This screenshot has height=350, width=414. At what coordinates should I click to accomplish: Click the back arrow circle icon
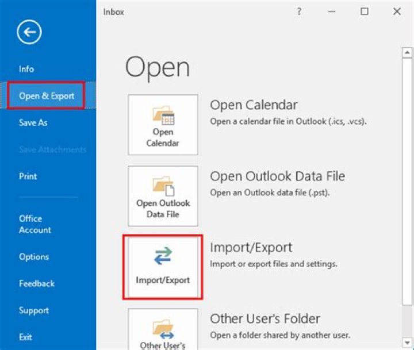click(x=29, y=33)
